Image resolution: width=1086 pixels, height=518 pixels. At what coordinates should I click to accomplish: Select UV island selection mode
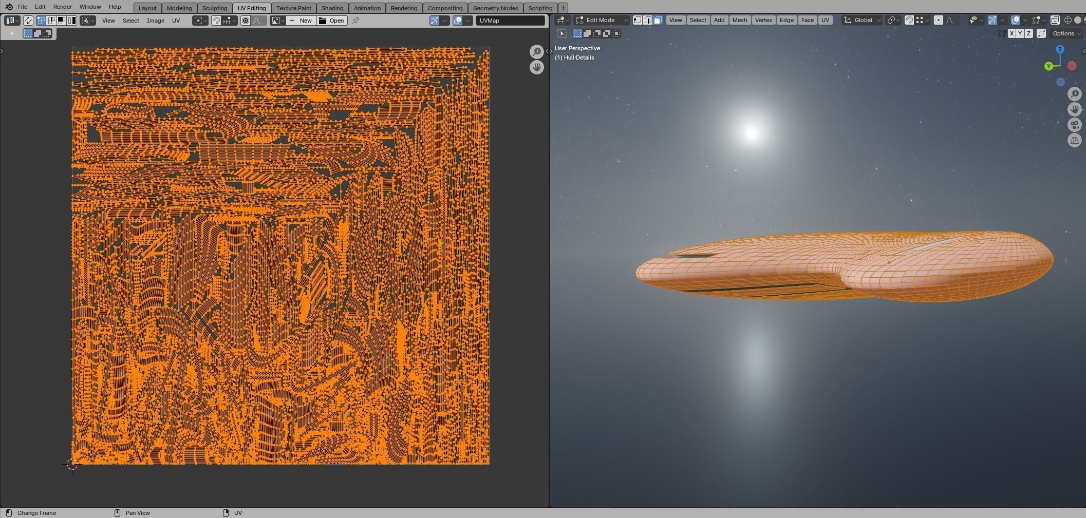[x=71, y=21]
